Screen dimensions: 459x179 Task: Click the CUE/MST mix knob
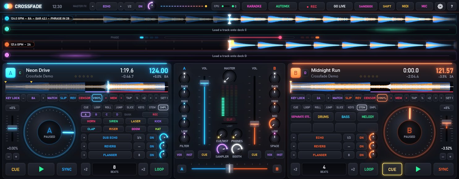point(222,134)
